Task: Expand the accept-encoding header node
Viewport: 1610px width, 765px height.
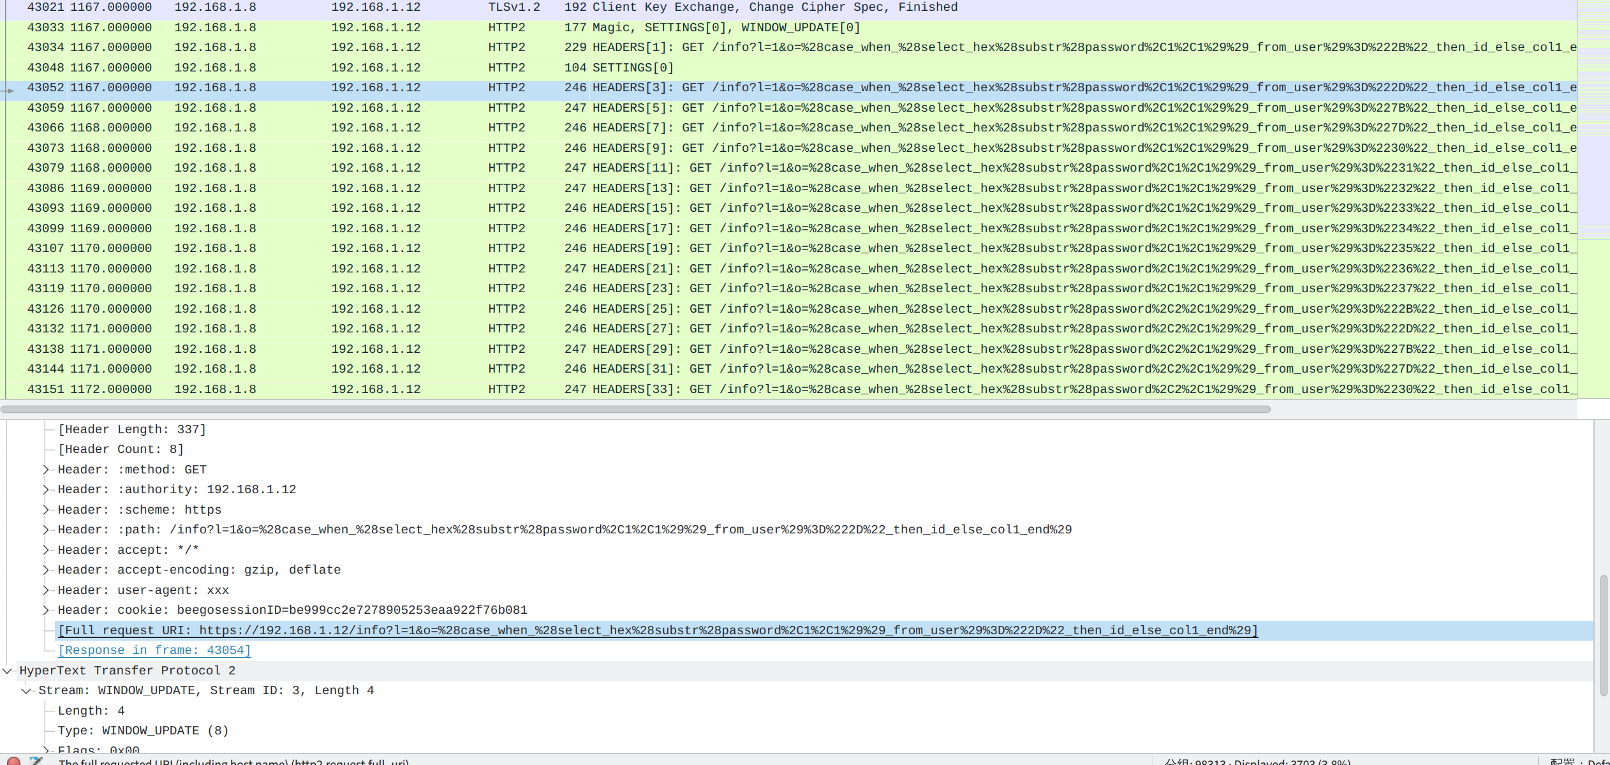Action: point(46,570)
